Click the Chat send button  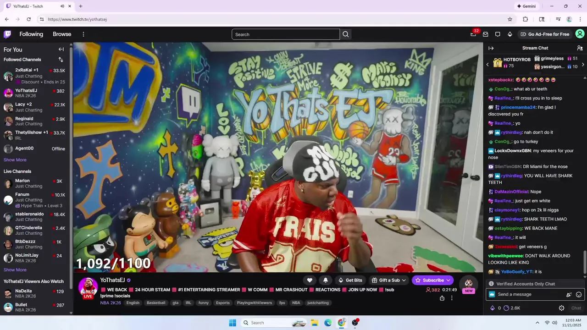point(576,308)
